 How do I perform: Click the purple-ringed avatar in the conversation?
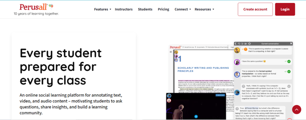coord(237,62)
